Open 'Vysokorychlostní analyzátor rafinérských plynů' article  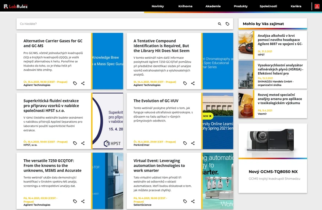(x=280, y=69)
